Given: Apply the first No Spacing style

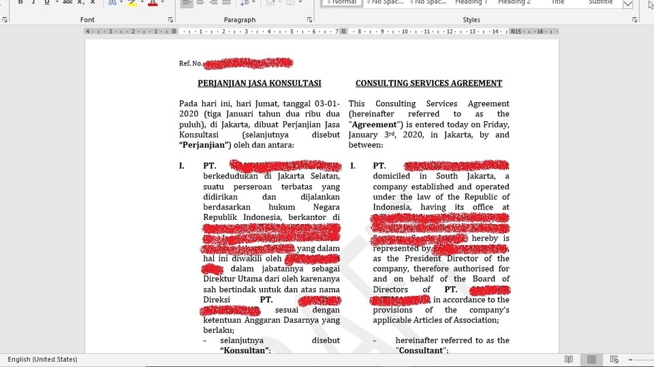Looking at the screenshot, I should (x=386, y=2).
